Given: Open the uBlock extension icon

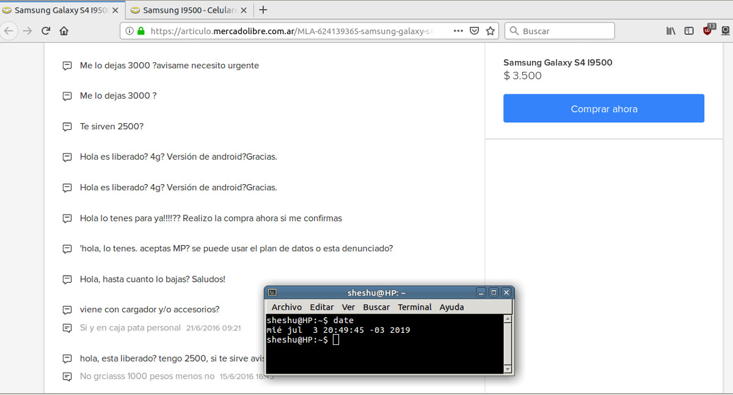Looking at the screenshot, I should (708, 30).
